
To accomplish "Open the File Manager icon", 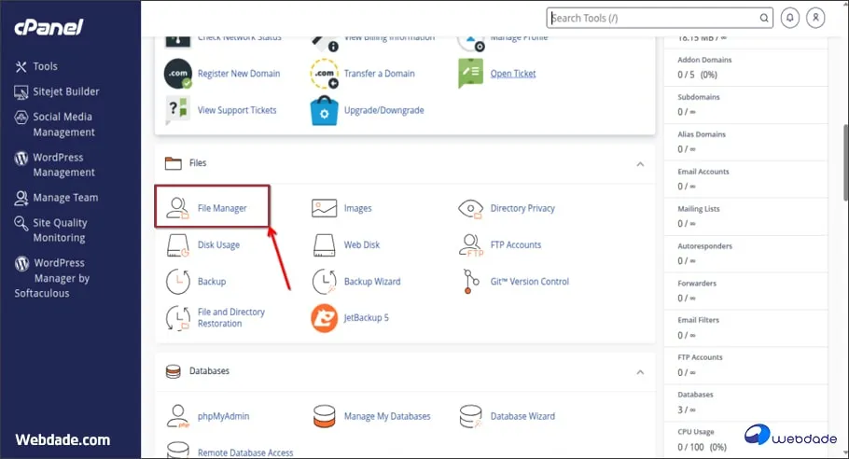I will [x=177, y=208].
